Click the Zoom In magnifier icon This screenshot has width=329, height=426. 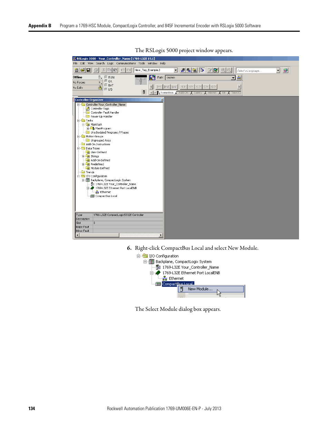click(x=223, y=70)
